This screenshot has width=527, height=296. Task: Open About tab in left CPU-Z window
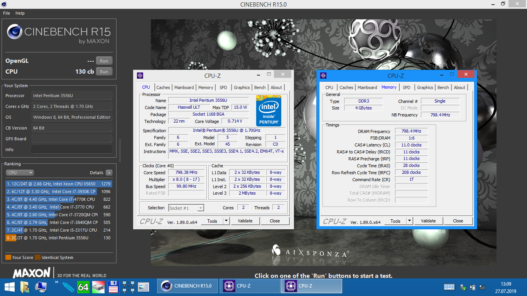pos(276,87)
